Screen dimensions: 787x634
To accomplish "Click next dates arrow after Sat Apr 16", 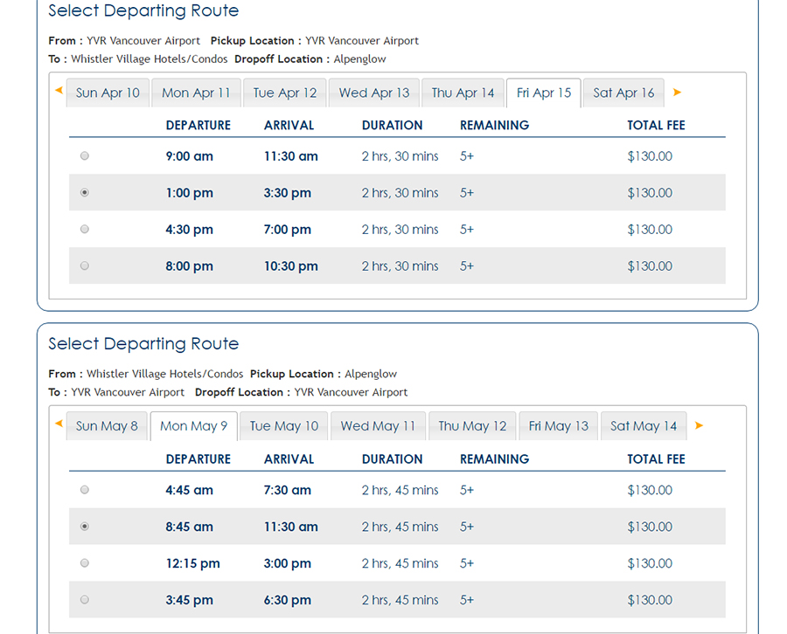I will [x=677, y=92].
